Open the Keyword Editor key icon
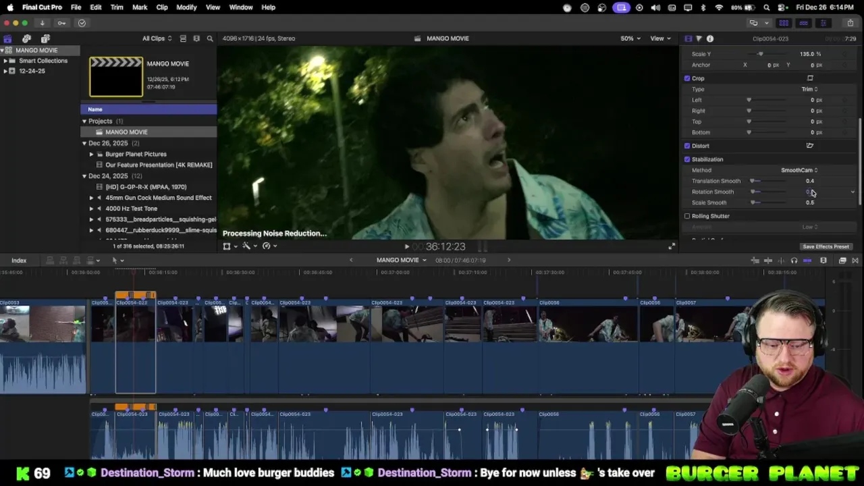The width and height of the screenshot is (864, 486). tap(61, 23)
